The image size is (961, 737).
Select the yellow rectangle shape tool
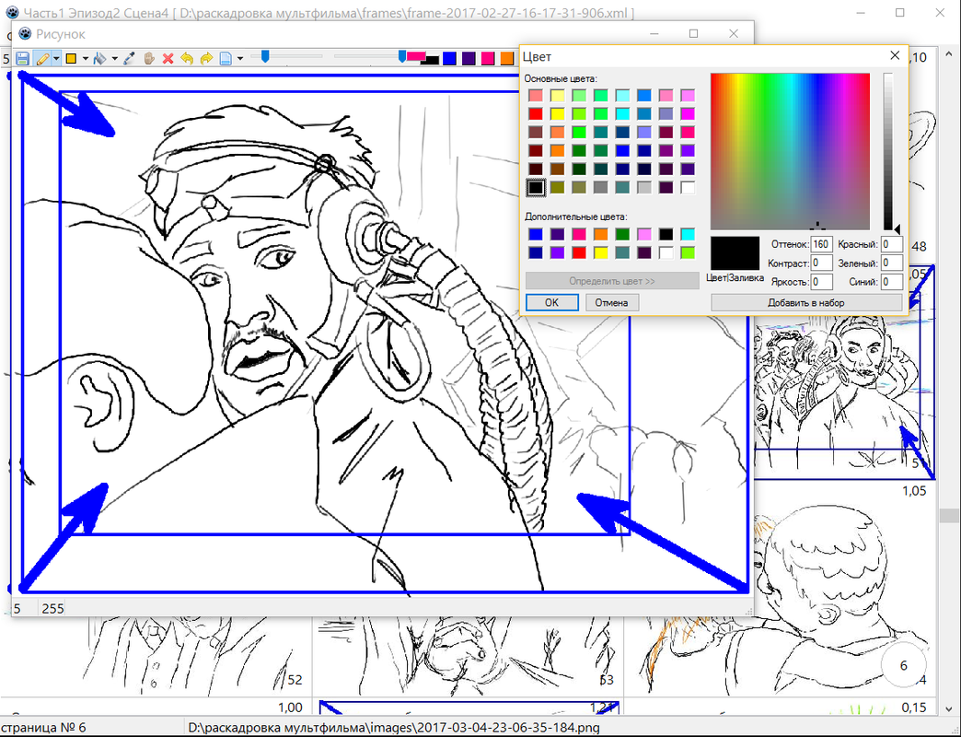[x=72, y=58]
